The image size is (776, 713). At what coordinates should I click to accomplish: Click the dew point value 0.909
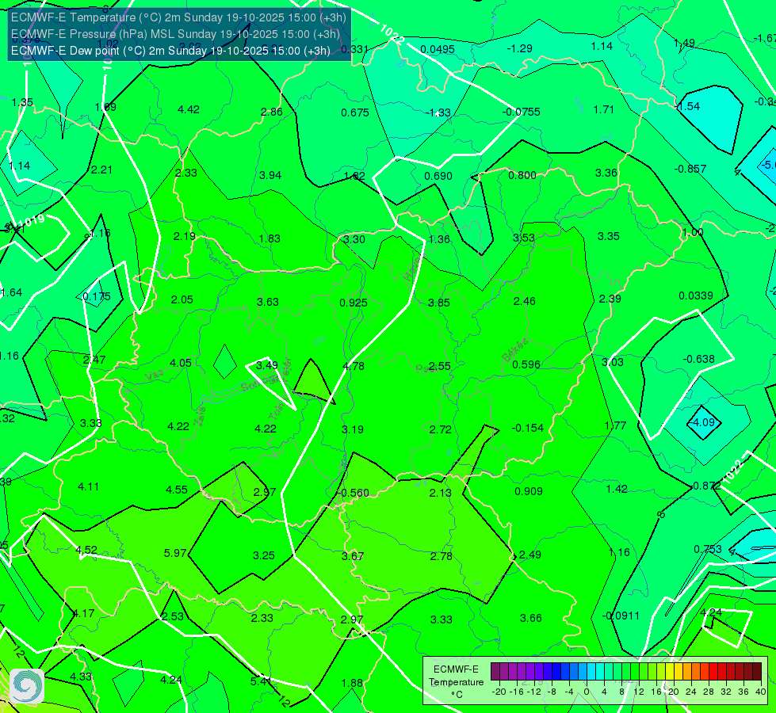point(529,491)
